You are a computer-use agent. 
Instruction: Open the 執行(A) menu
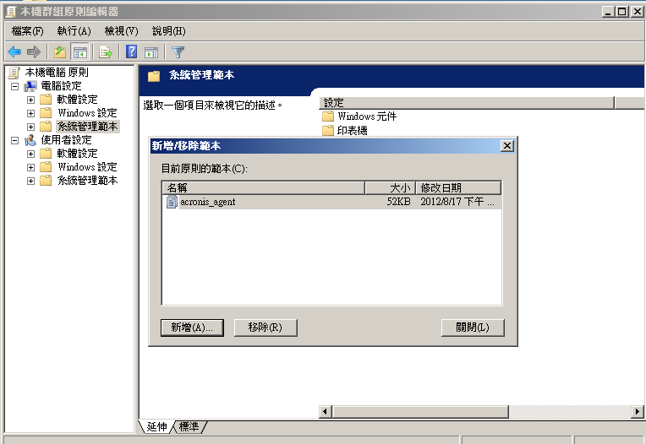click(x=74, y=31)
